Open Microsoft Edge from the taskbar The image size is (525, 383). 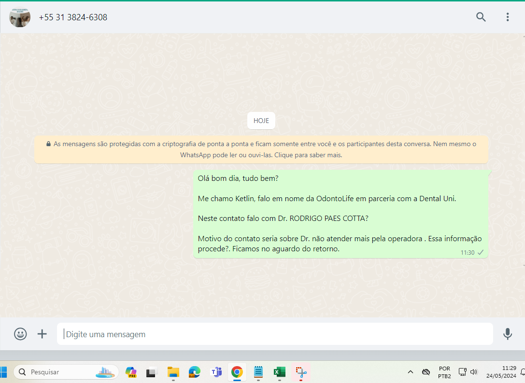pyautogui.click(x=195, y=372)
